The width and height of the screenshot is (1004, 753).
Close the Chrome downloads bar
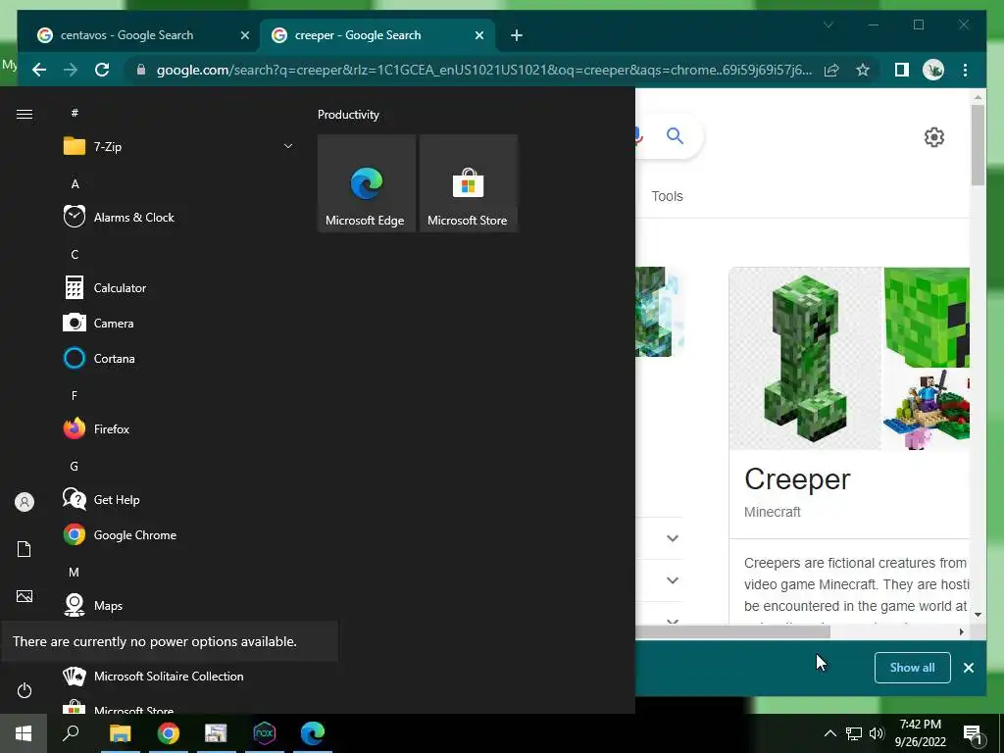pos(969,668)
